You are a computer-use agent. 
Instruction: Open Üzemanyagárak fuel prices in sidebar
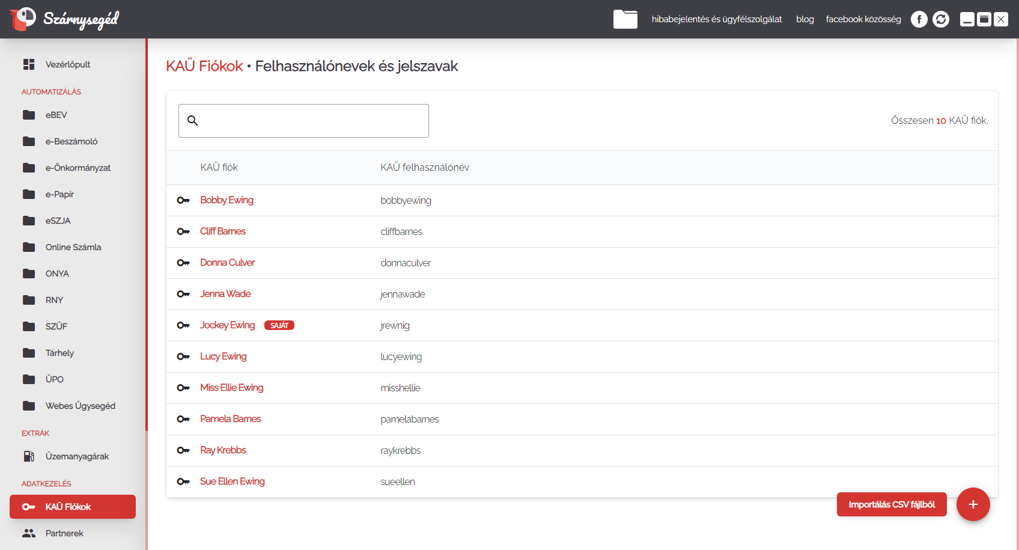(x=77, y=456)
